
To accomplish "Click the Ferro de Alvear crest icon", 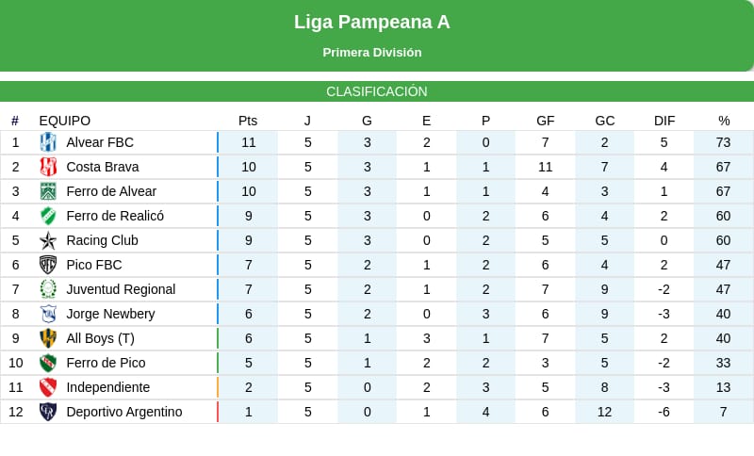I will 48,191.
